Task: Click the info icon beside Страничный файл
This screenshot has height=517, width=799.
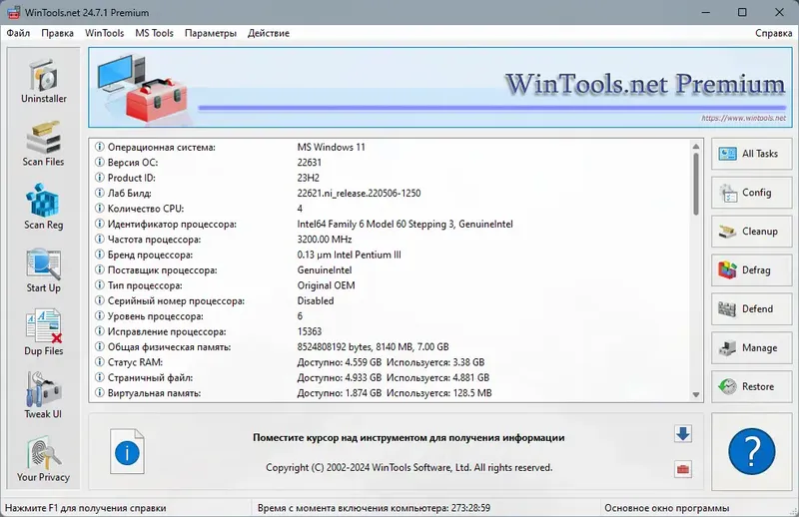Action: click(99, 377)
